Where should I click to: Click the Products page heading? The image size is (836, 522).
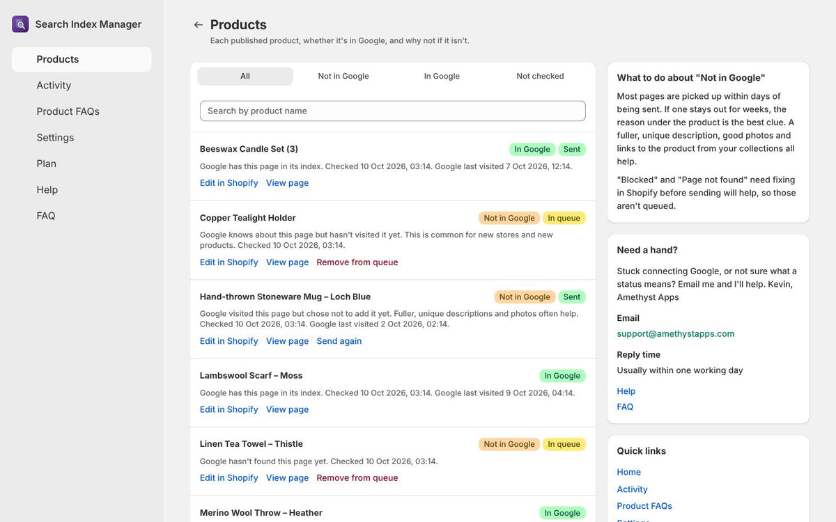tap(238, 25)
